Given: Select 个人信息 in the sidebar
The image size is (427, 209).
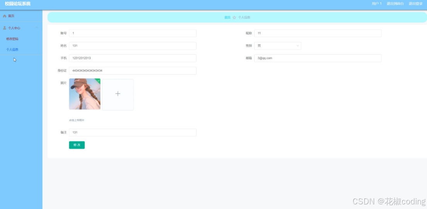Looking at the screenshot, I should 12,50.
